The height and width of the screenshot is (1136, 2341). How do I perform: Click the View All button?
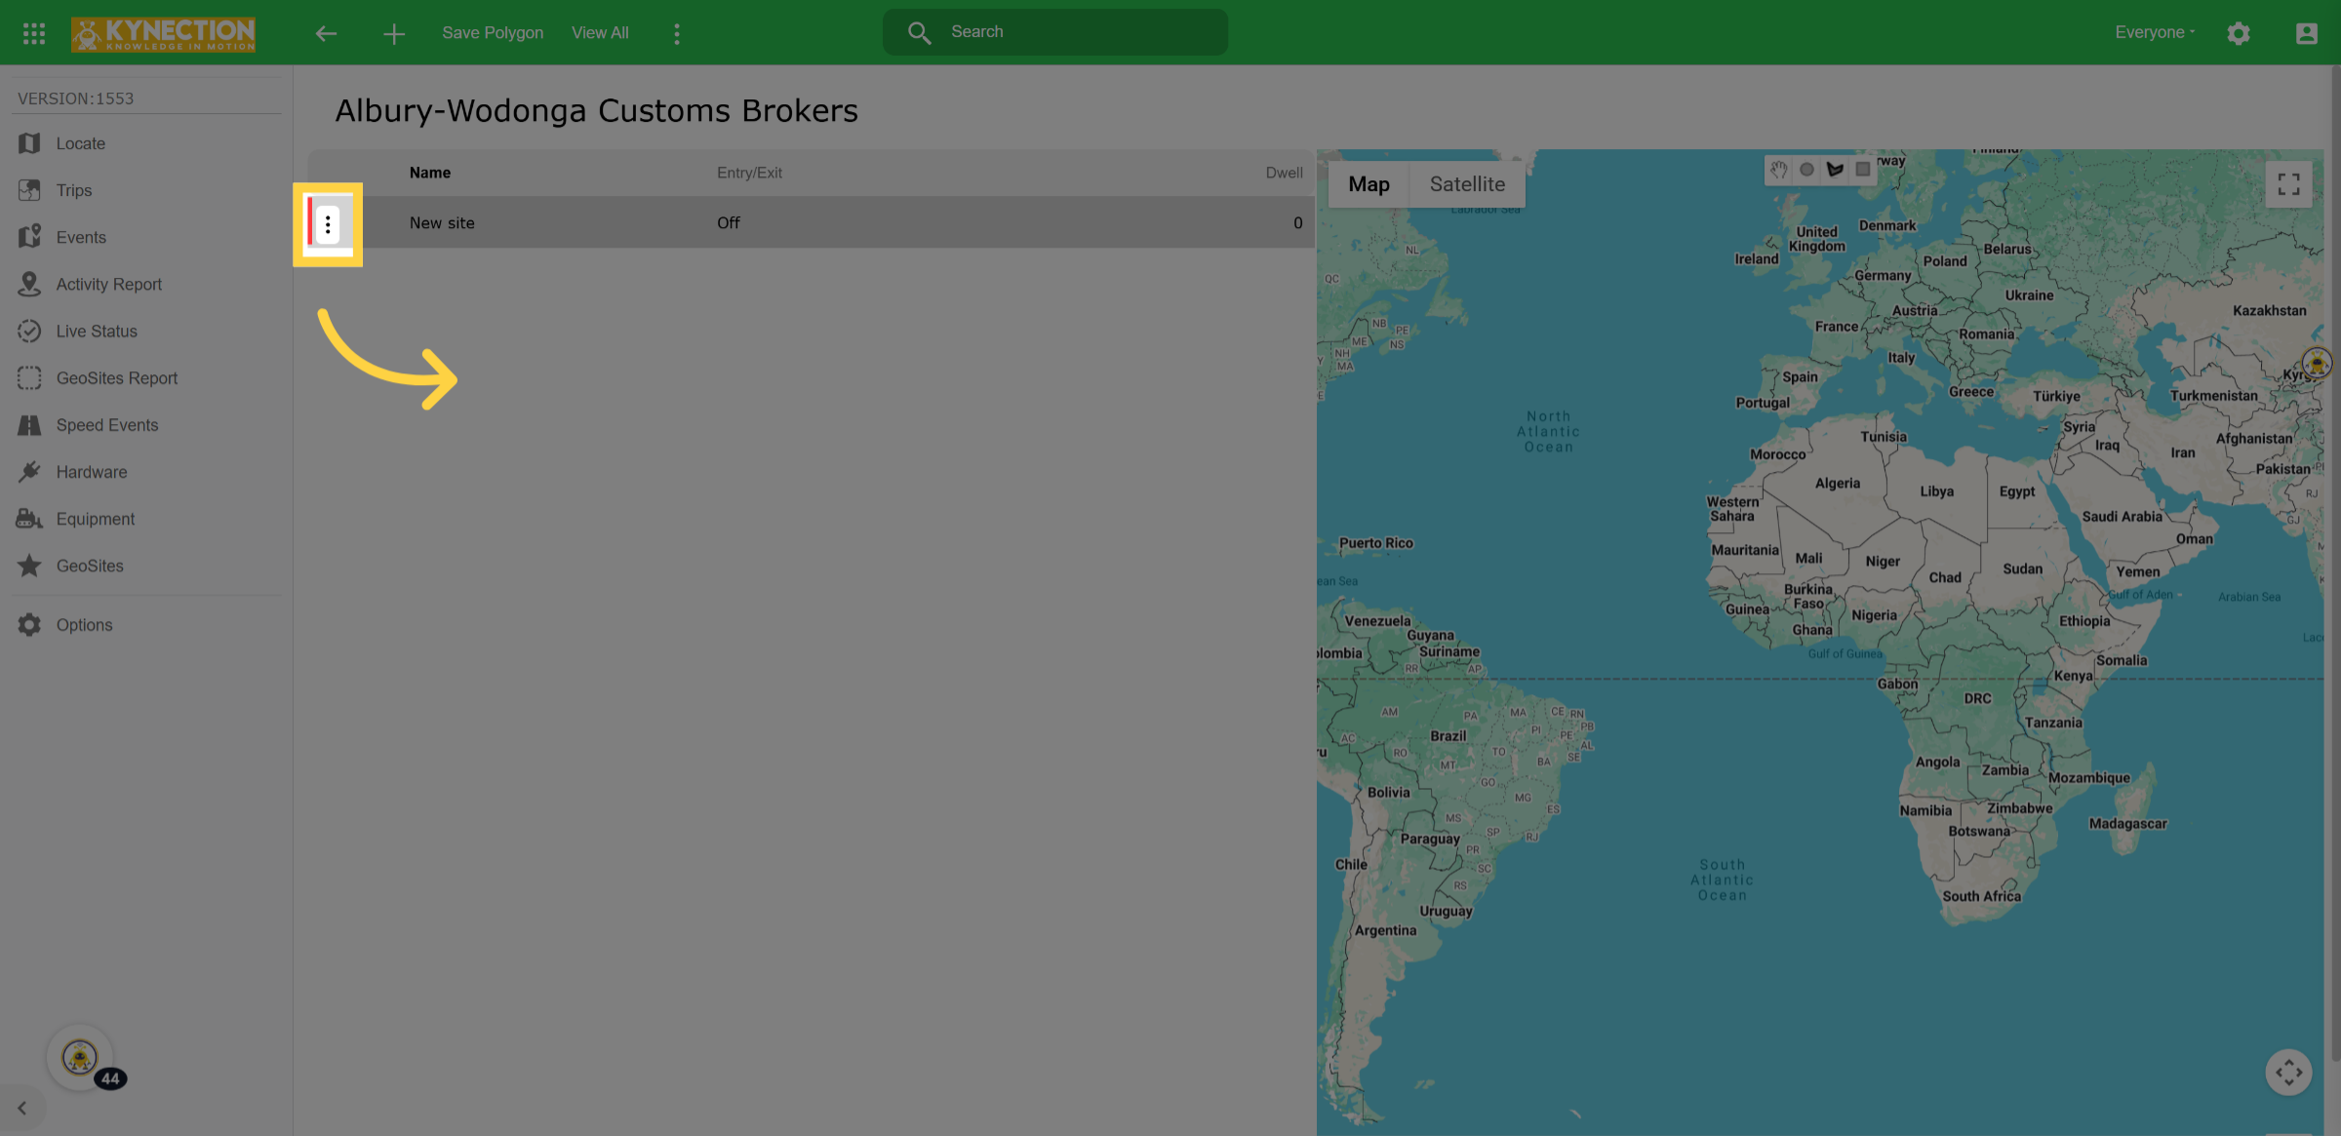[x=600, y=33]
